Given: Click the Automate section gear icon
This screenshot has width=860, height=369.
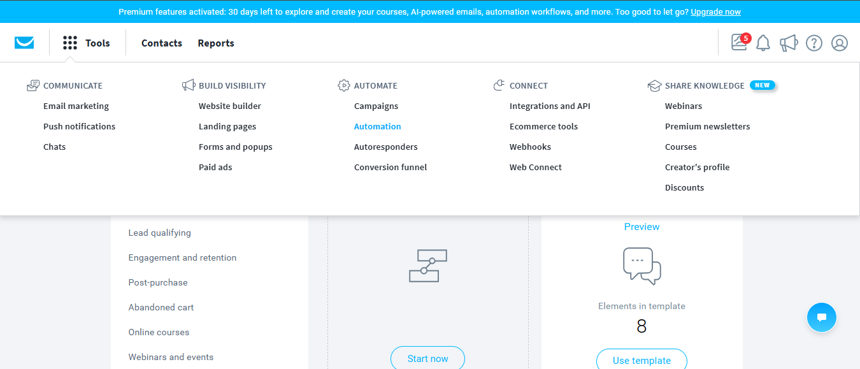Looking at the screenshot, I should pyautogui.click(x=344, y=85).
